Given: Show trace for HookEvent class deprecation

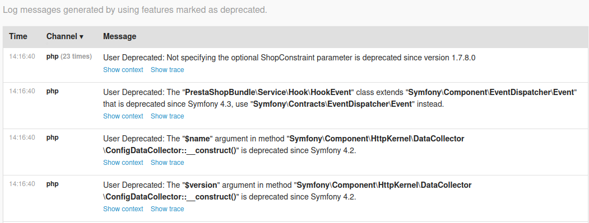Looking at the screenshot, I should [167, 116].
